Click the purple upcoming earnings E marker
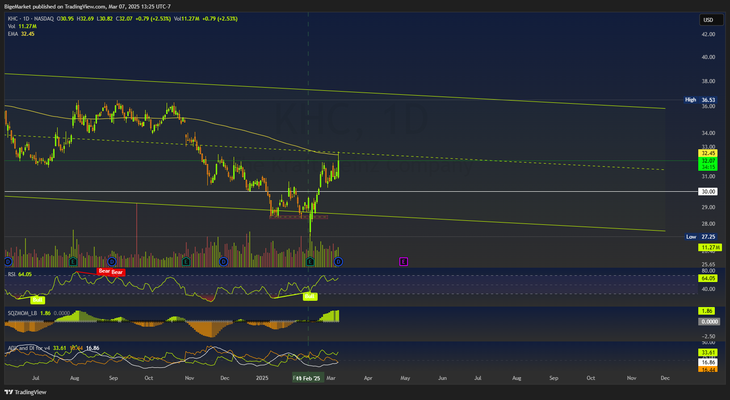730x400 pixels. tap(403, 261)
